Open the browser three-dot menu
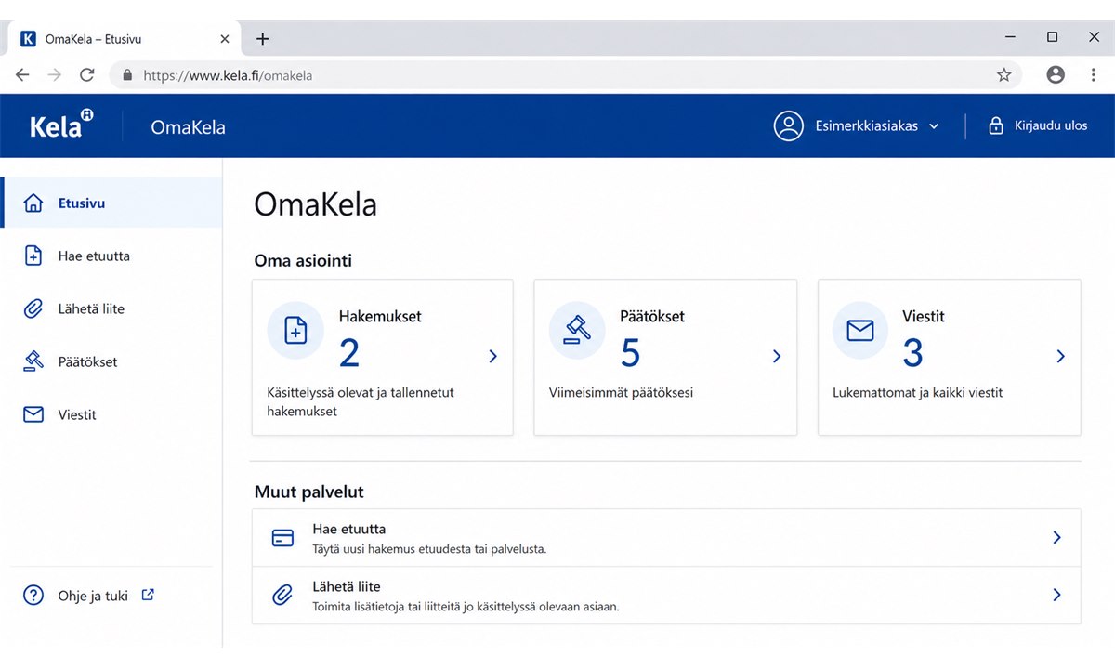 pyautogui.click(x=1094, y=75)
